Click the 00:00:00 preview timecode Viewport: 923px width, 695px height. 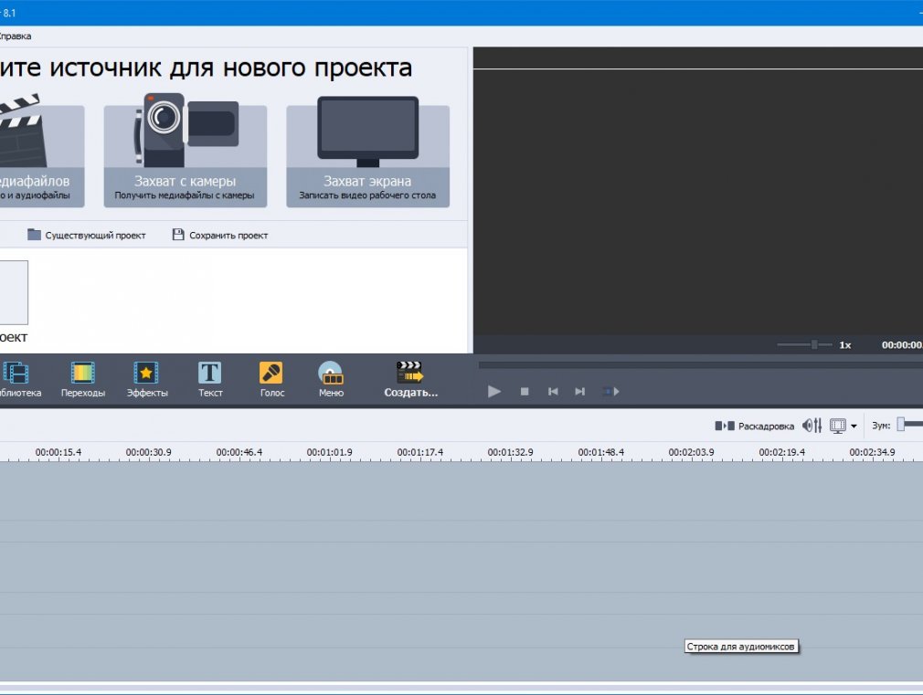(x=902, y=345)
